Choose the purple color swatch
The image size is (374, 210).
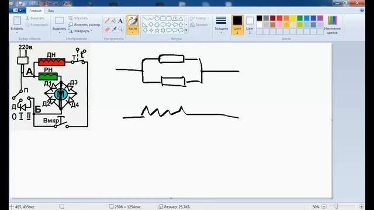tap(320, 18)
